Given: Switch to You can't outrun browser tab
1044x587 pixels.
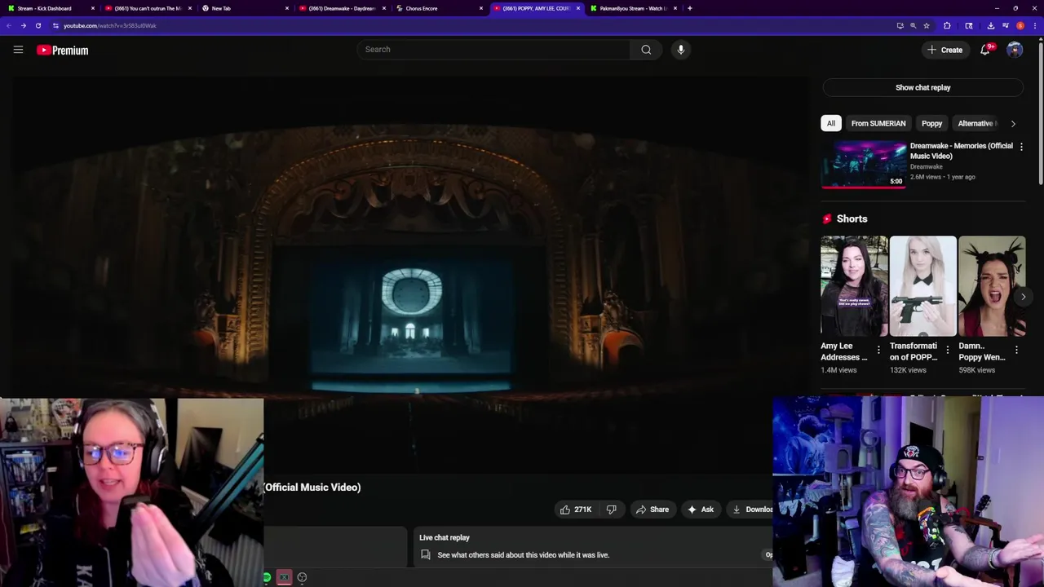Looking at the screenshot, I should (x=147, y=8).
